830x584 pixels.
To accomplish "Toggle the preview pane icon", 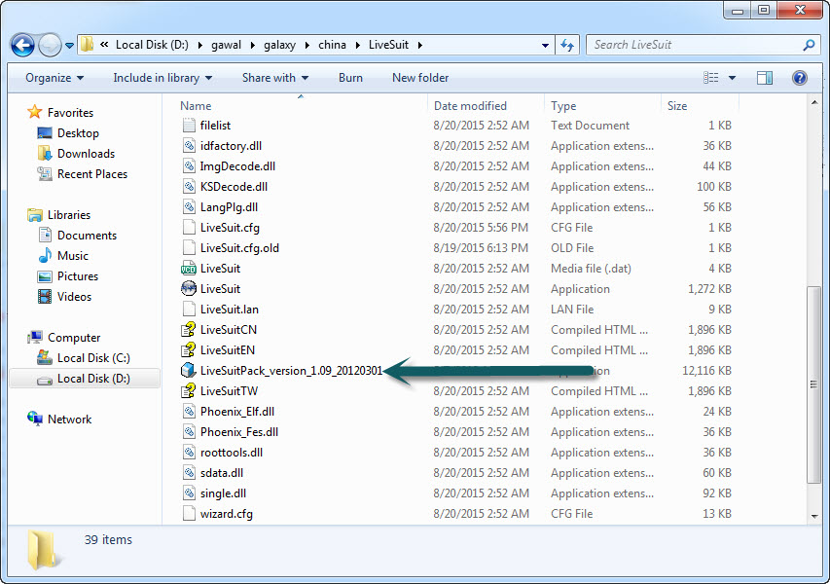I will click(765, 78).
